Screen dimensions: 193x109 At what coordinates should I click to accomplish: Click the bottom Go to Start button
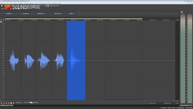pos(6,103)
